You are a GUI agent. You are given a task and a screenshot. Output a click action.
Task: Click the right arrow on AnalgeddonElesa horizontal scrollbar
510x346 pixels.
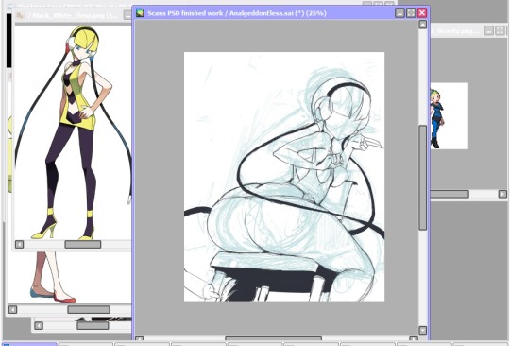414,339
